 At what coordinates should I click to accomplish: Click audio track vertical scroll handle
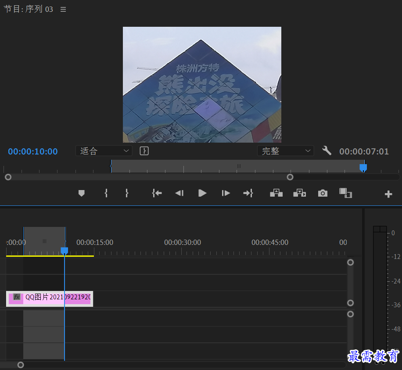(351, 314)
